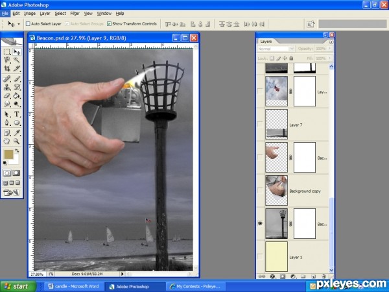
Task: Switch to My Contests - Pxleyes taskbar button
Action: (196, 286)
